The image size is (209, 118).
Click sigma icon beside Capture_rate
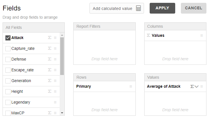[50, 48]
